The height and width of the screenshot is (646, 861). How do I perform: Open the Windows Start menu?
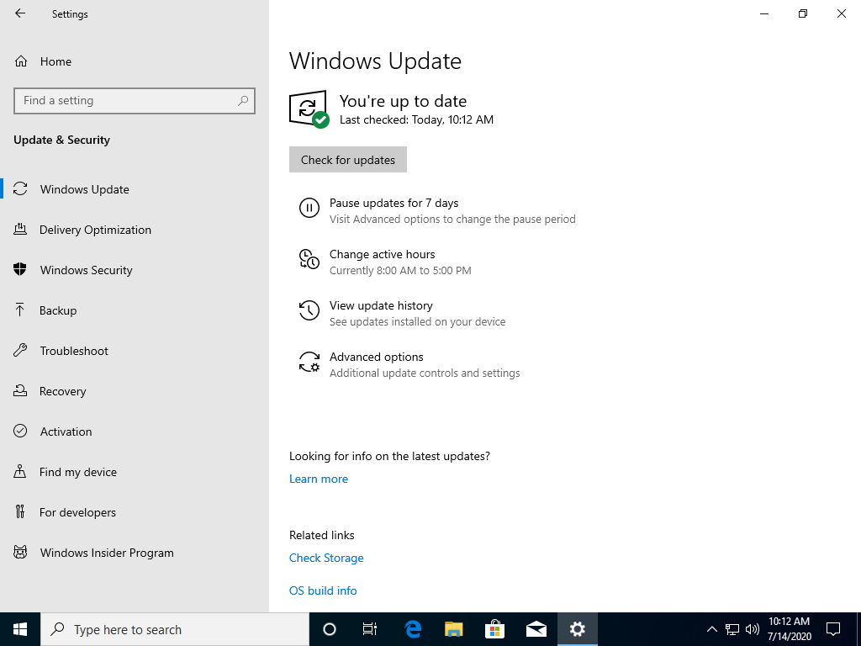pyautogui.click(x=20, y=629)
